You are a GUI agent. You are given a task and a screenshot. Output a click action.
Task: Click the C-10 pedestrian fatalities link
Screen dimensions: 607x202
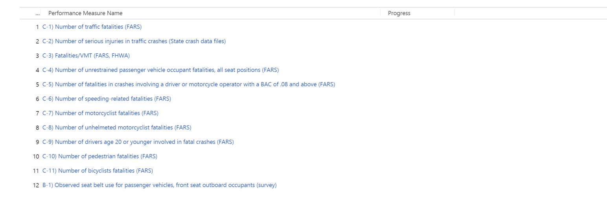pyautogui.click(x=99, y=157)
